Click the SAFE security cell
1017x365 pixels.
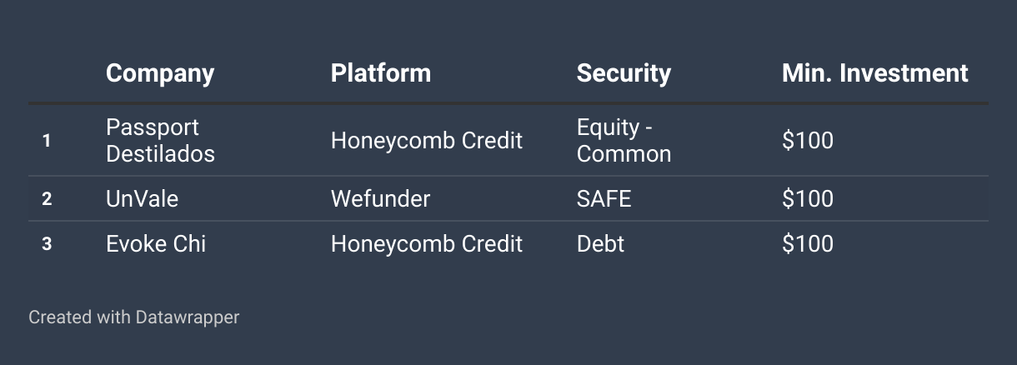tap(604, 198)
